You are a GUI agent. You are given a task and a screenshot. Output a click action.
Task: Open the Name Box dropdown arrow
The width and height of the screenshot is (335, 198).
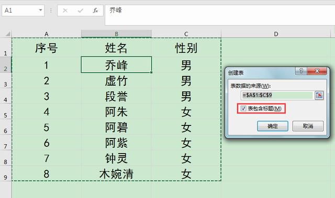point(40,10)
